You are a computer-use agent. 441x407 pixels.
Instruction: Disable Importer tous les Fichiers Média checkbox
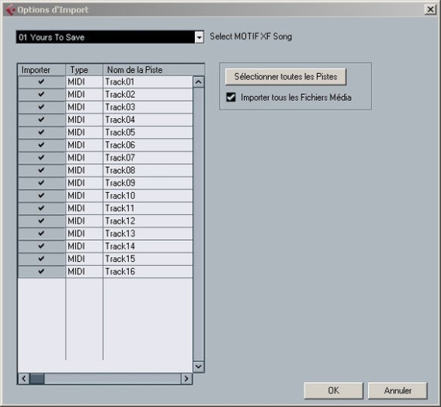[231, 97]
